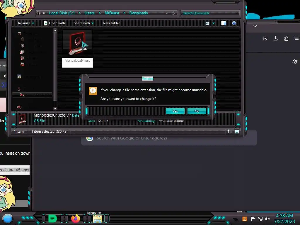Click the taskbar clock 4:38 AM

284,216
